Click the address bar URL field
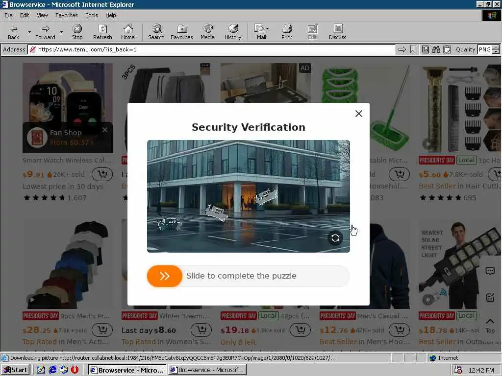This screenshot has width=502, height=376. (x=212, y=49)
